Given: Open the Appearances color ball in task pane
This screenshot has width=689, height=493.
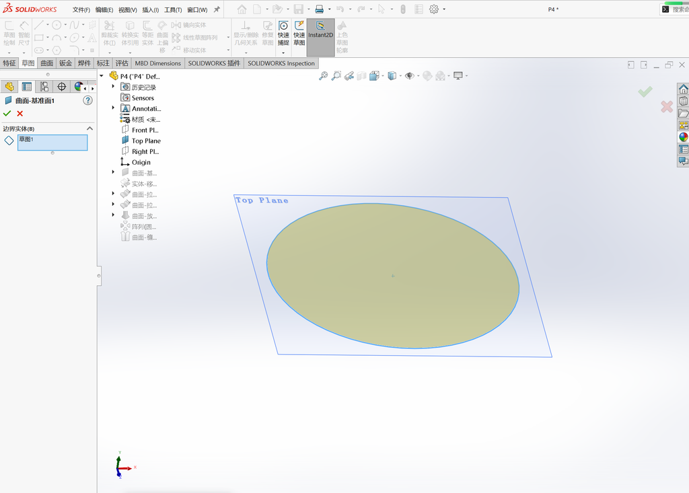Looking at the screenshot, I should click(x=684, y=137).
